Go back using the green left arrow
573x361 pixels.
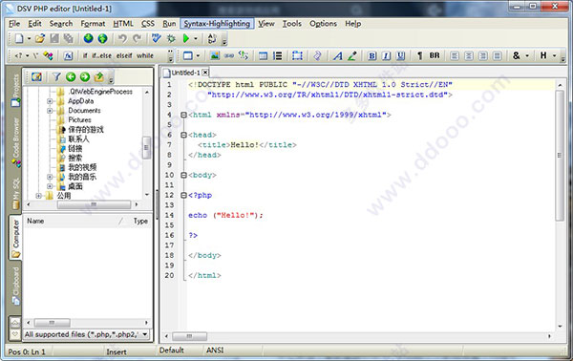point(71,76)
